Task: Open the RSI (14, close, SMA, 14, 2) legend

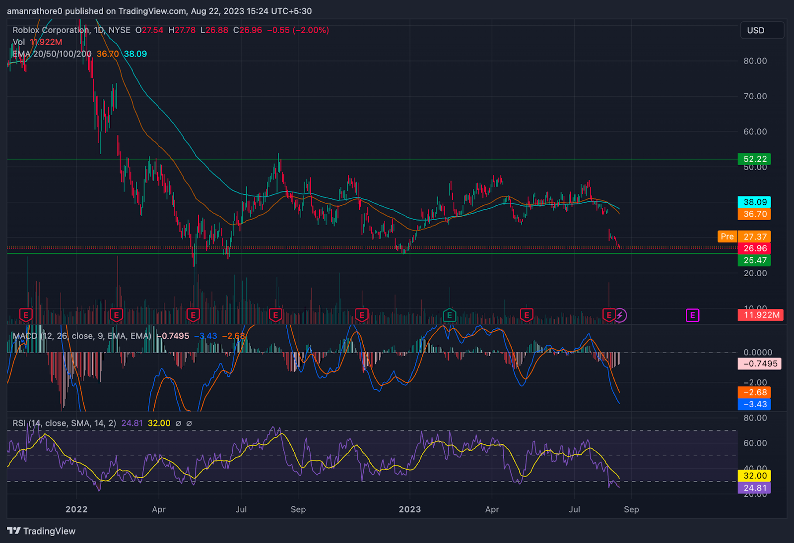Action: click(65, 423)
